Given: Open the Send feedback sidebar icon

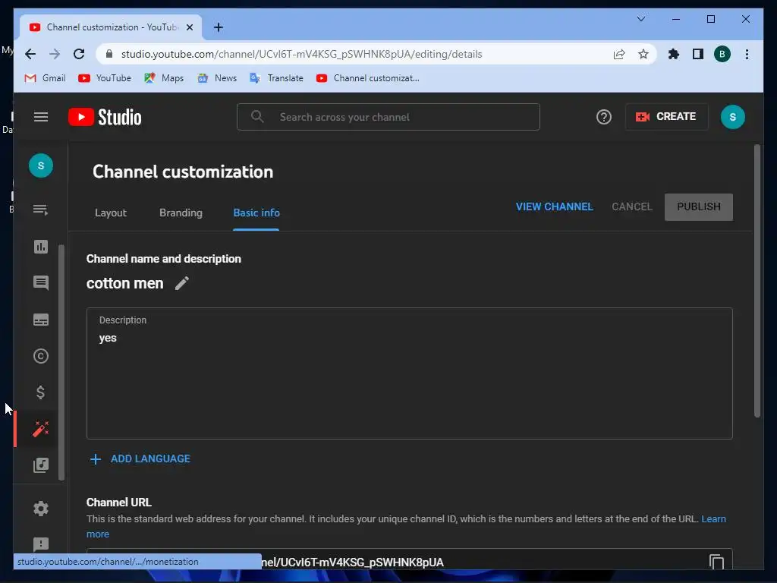Looking at the screenshot, I should click(x=41, y=544).
